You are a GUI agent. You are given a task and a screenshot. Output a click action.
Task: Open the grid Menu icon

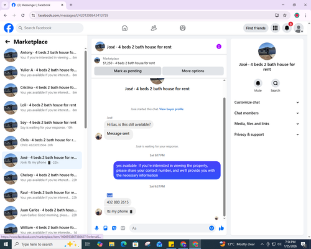275,28
